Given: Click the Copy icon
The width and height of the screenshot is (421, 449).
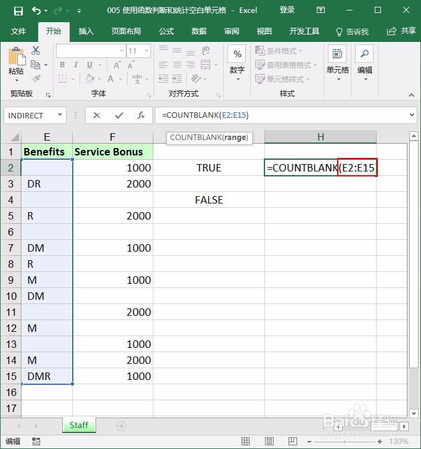Looking at the screenshot, I should tap(35, 65).
